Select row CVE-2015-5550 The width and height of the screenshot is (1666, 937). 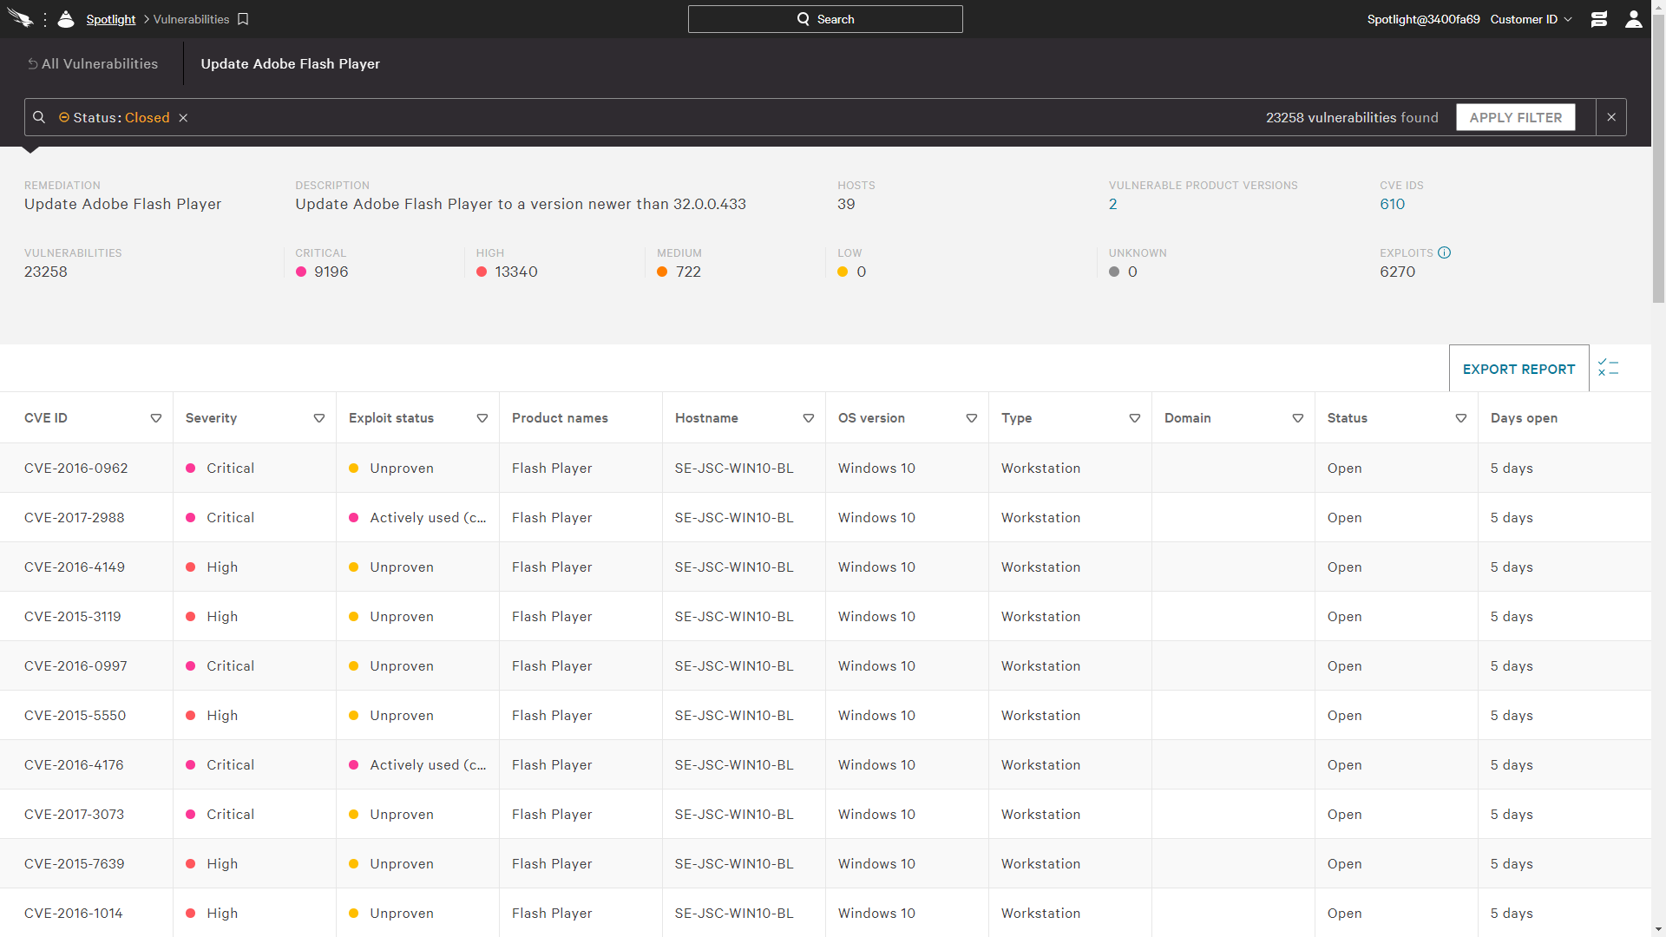825,715
